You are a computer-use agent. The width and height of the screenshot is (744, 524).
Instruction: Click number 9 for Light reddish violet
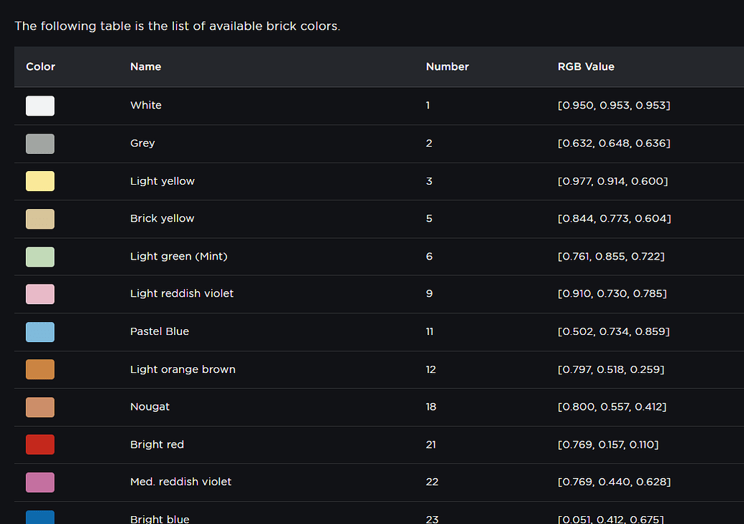429,294
